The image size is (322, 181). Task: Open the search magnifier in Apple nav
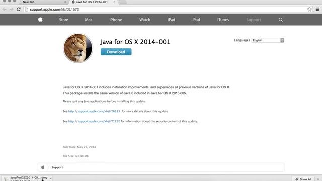[x=281, y=20]
